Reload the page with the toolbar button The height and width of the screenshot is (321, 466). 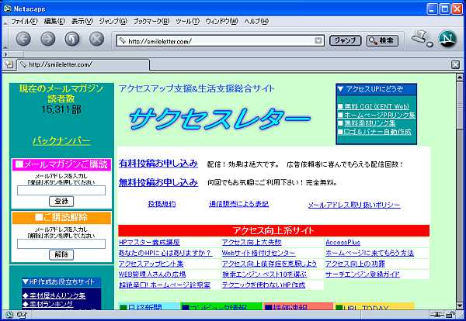(x=71, y=39)
